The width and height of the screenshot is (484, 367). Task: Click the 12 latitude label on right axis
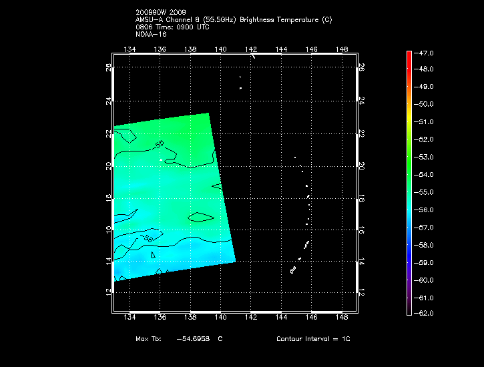click(361, 292)
